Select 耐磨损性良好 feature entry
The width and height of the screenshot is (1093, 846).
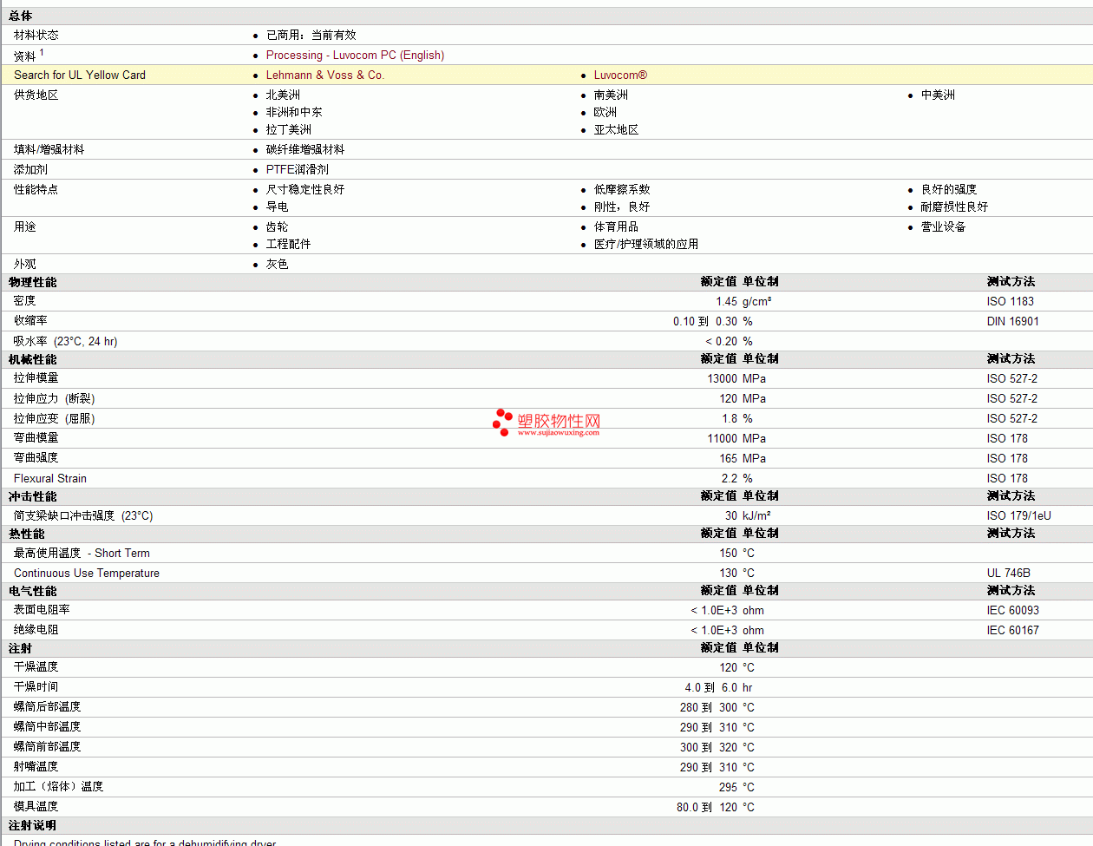[954, 207]
